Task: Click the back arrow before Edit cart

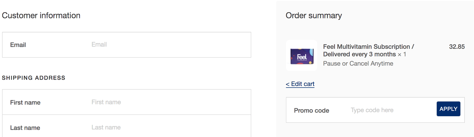Action: [288, 84]
